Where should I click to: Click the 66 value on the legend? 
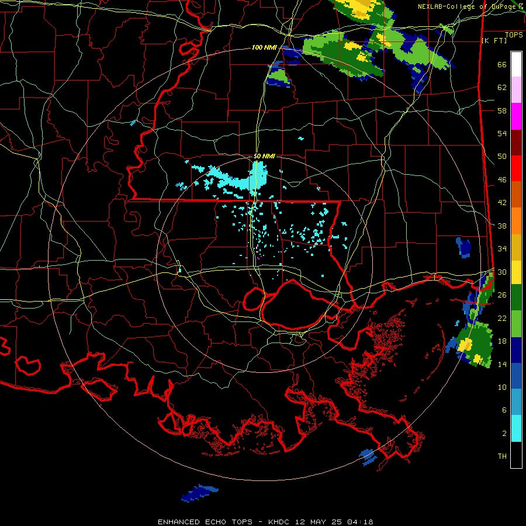pyautogui.click(x=502, y=65)
